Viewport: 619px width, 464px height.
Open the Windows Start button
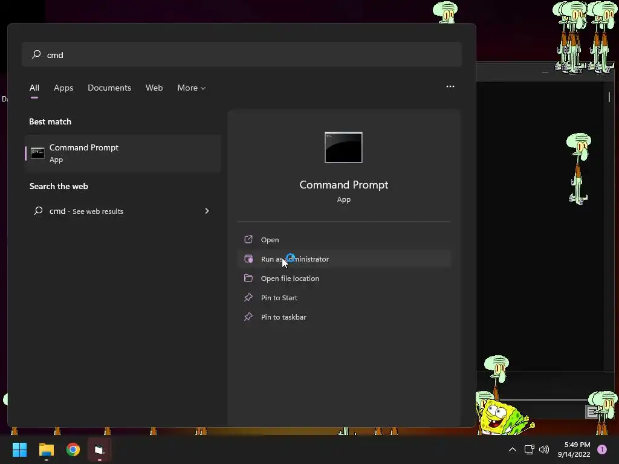click(19, 449)
